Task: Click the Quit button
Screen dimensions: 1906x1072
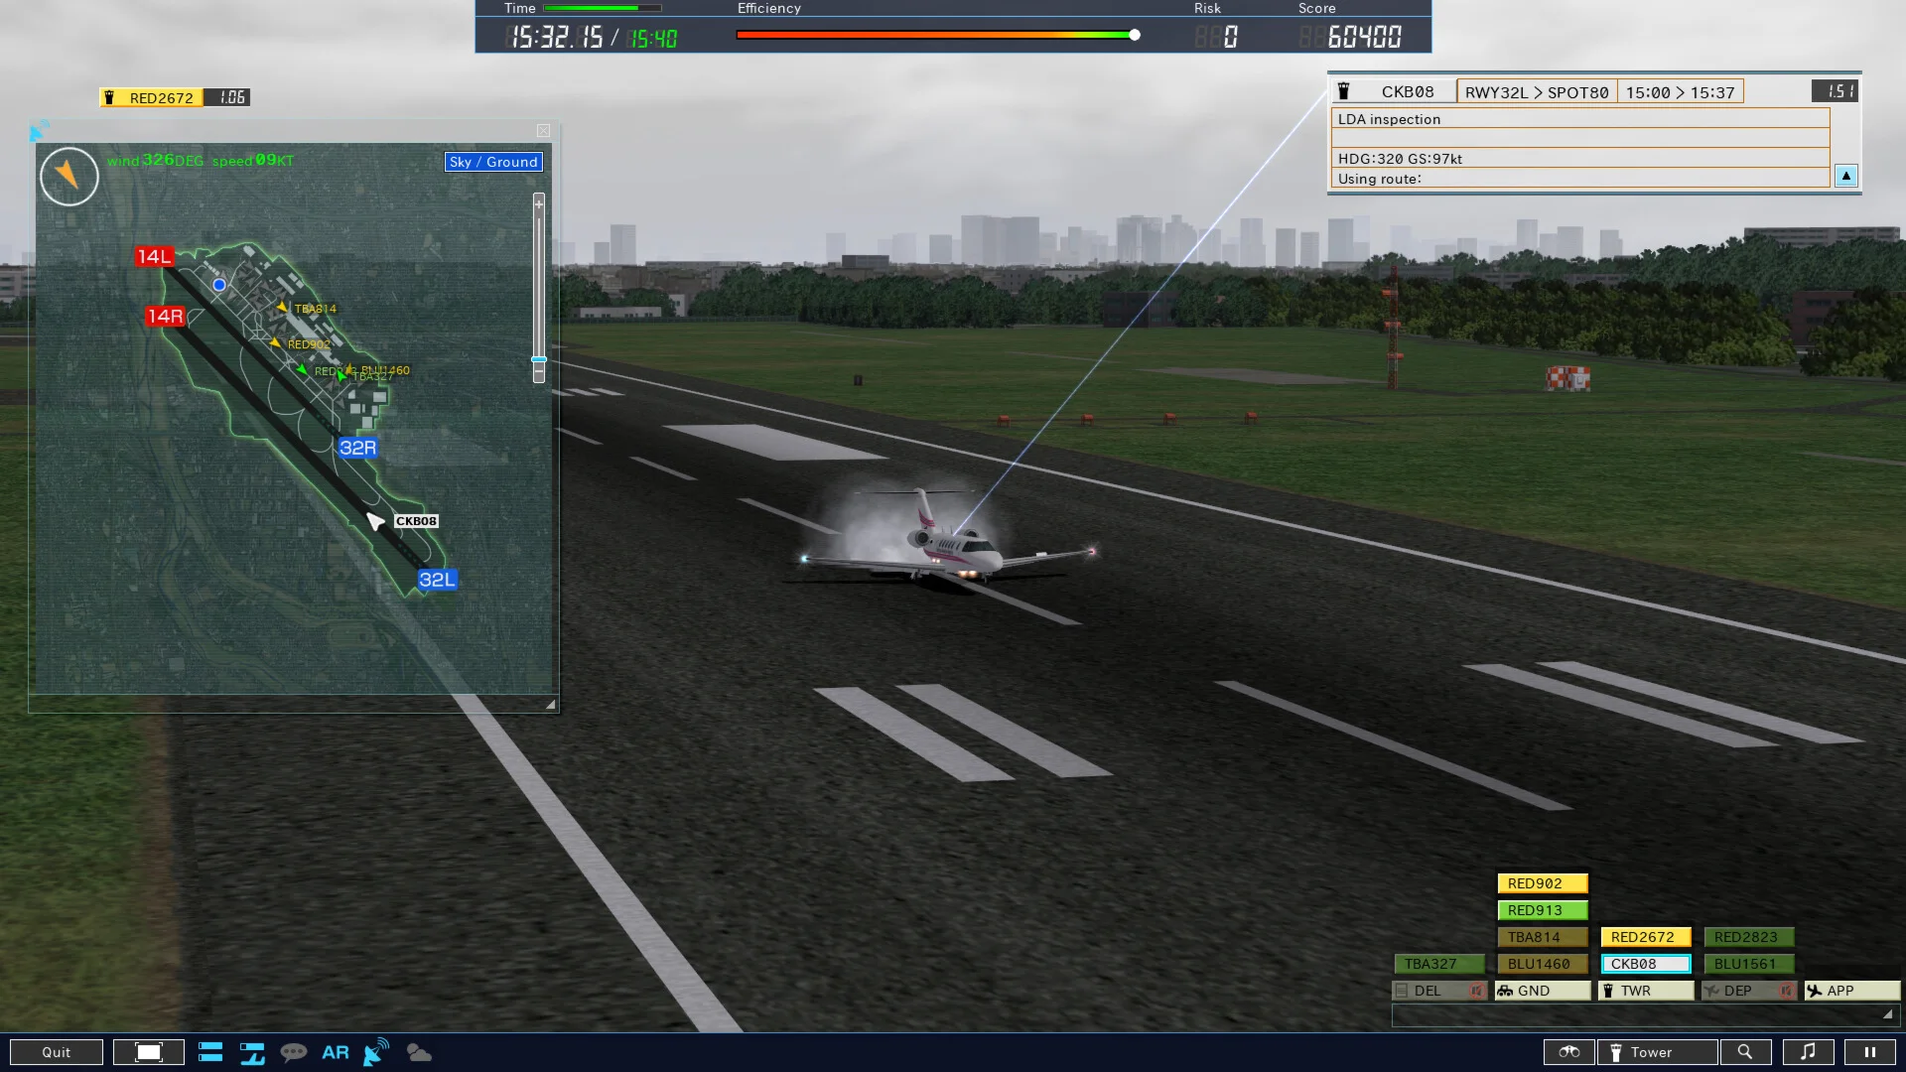Action: coord(57,1052)
